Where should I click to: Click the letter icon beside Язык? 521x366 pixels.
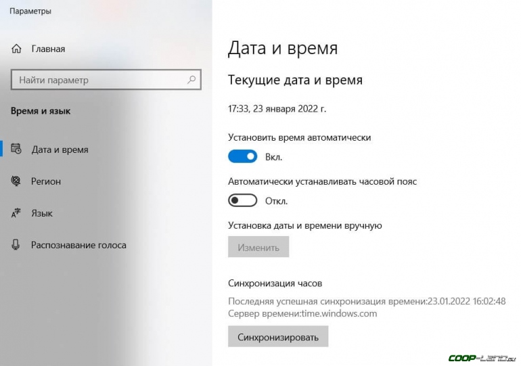point(16,213)
